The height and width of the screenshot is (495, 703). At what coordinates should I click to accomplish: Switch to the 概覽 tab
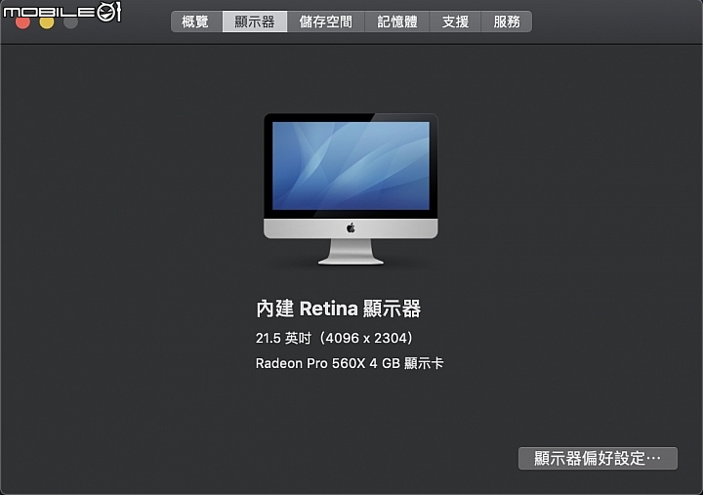(196, 21)
